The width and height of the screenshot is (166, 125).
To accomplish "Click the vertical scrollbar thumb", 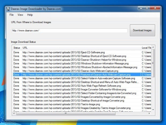I will [153, 63].
